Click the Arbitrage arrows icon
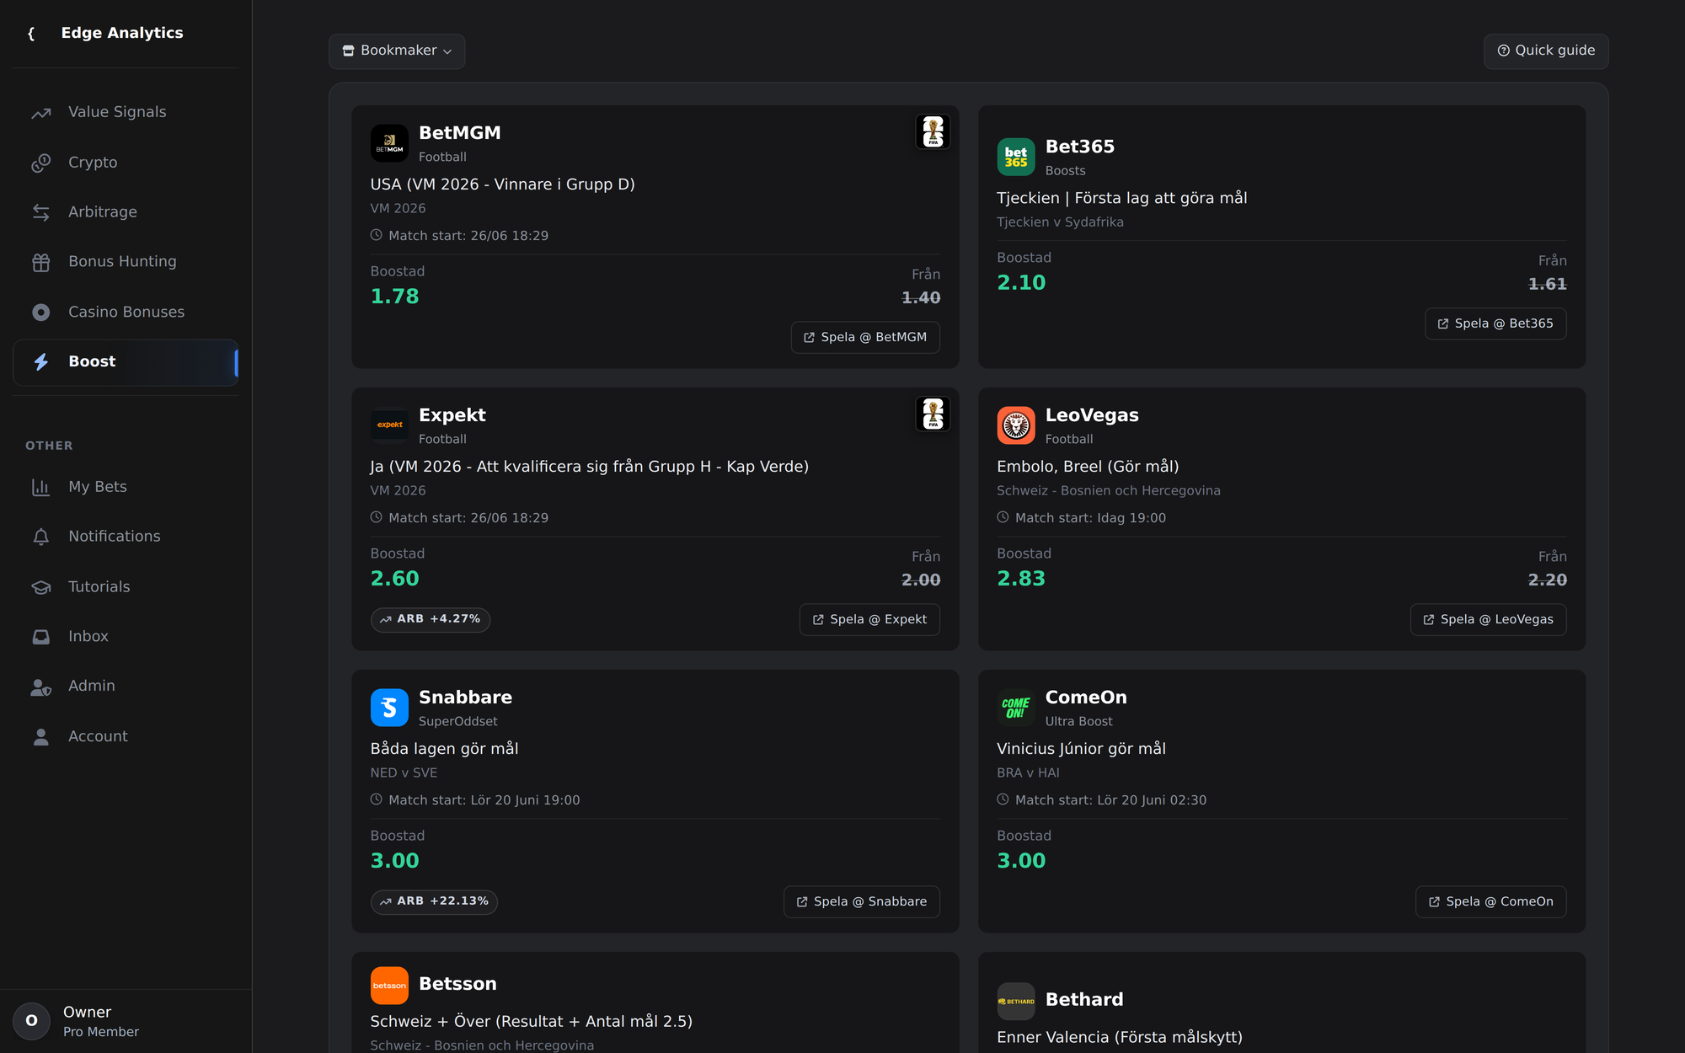This screenshot has width=1685, height=1053. [41, 212]
